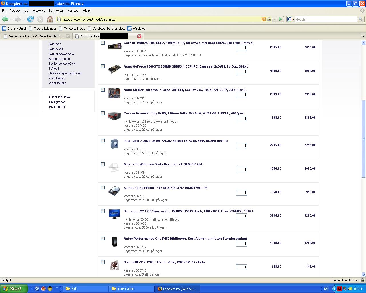Screen dimensions: 366x293
Task: Open the Skjermkort category link
Action: coord(56,49)
